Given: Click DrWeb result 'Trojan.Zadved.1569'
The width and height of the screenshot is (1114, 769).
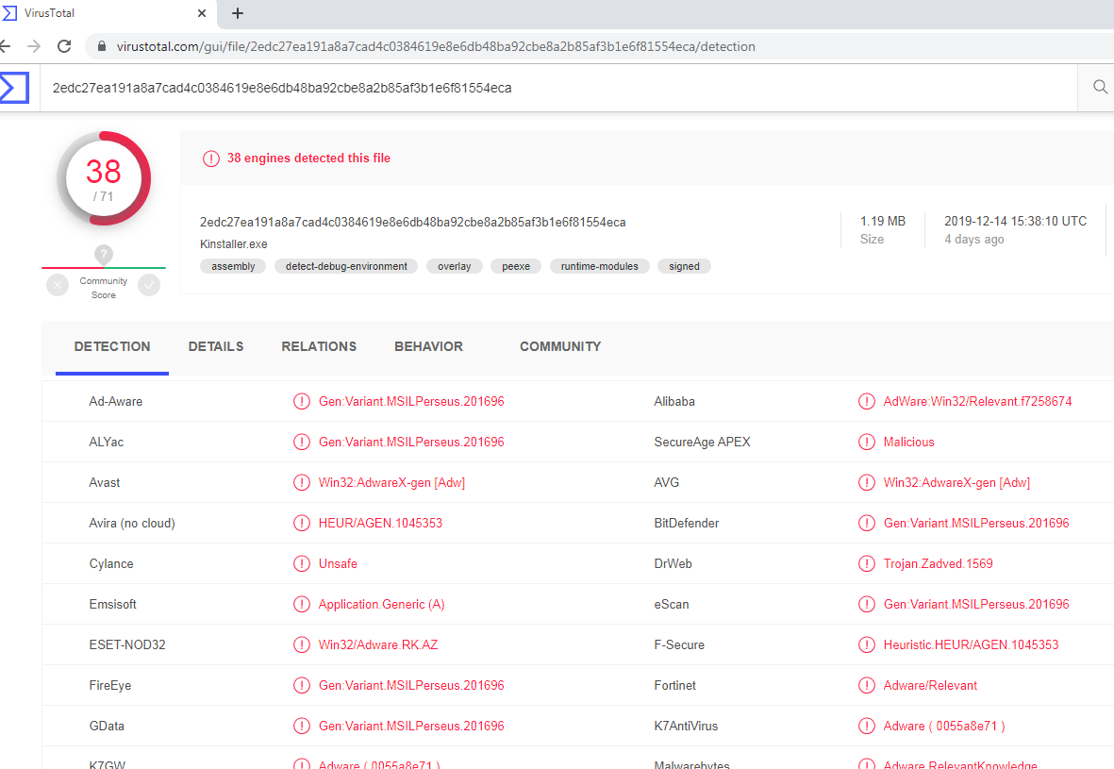Looking at the screenshot, I should [x=938, y=563].
